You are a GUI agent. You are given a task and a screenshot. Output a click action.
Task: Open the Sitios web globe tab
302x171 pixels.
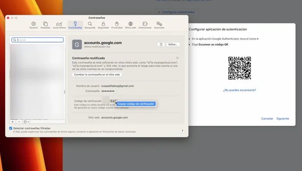tap(130, 25)
